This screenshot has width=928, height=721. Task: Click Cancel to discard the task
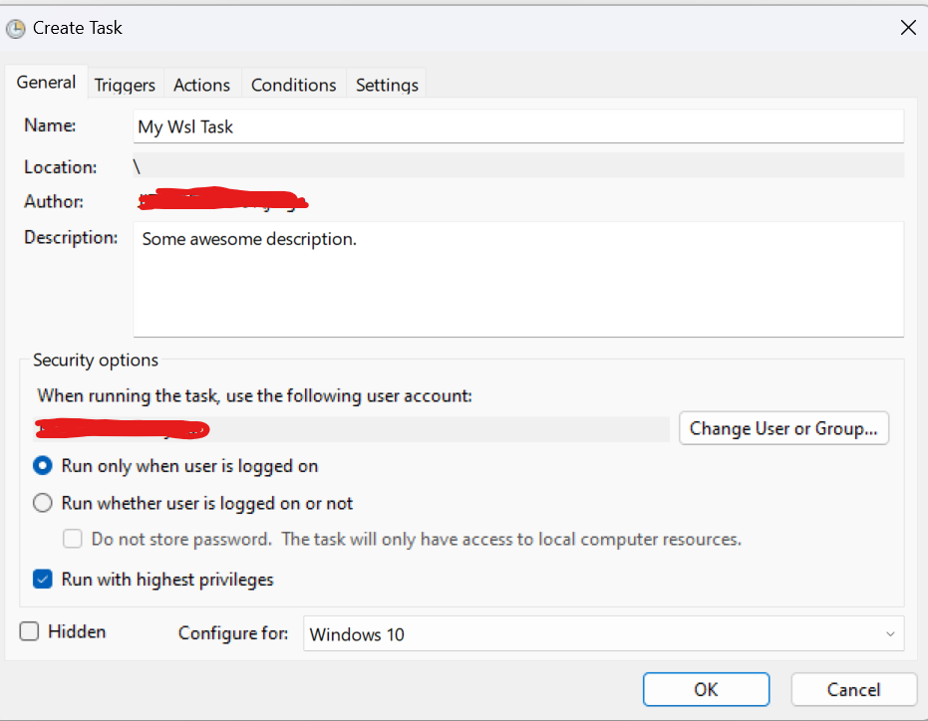[x=853, y=689]
